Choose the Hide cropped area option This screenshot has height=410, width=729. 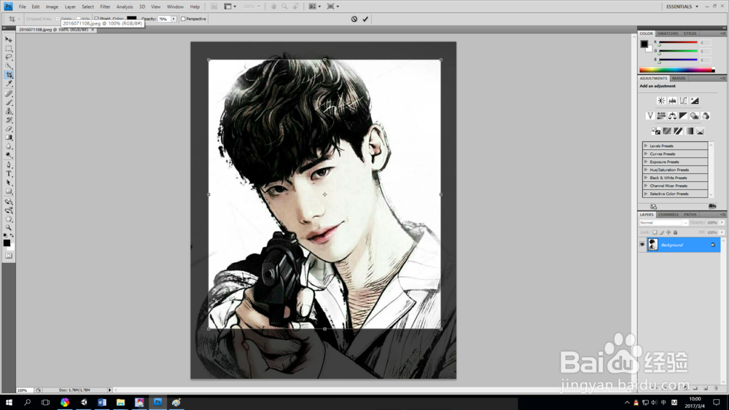point(78,19)
